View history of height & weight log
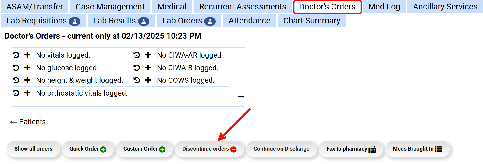This screenshot has width=483, height=164. (16, 80)
